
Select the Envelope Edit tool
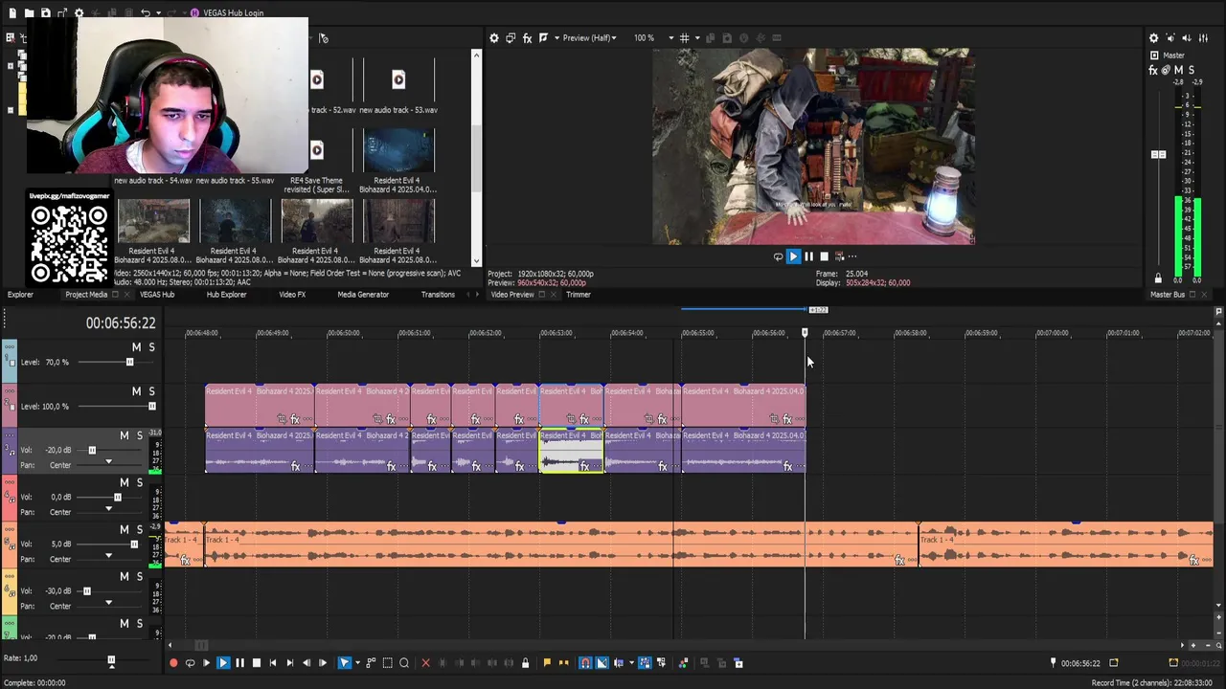pyautogui.click(x=372, y=662)
